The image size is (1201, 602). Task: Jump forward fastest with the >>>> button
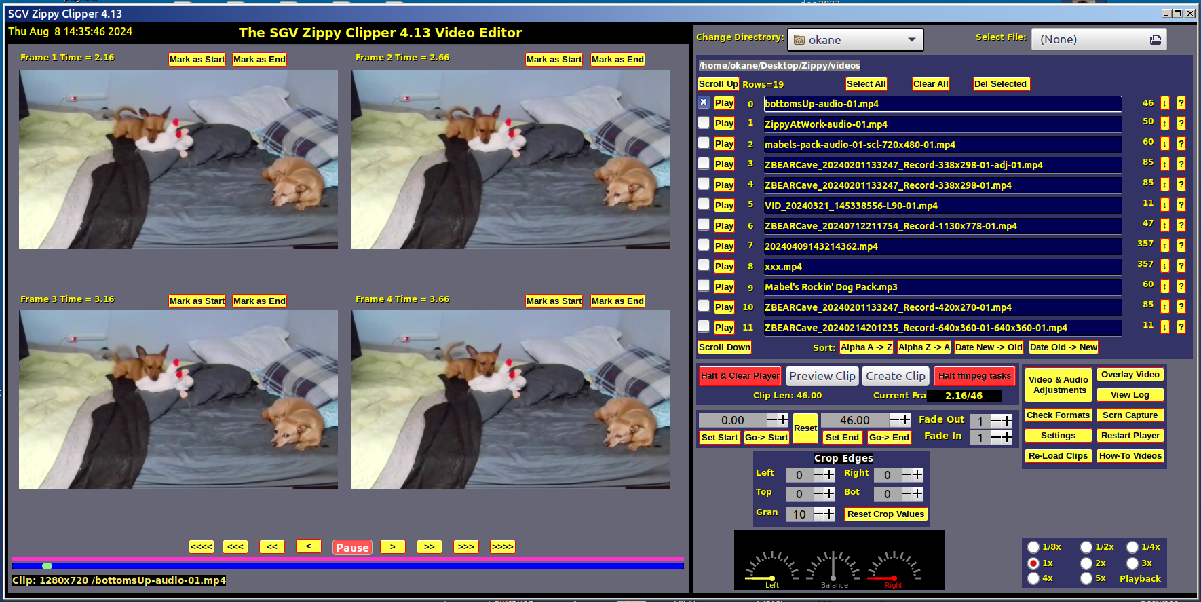coord(503,547)
